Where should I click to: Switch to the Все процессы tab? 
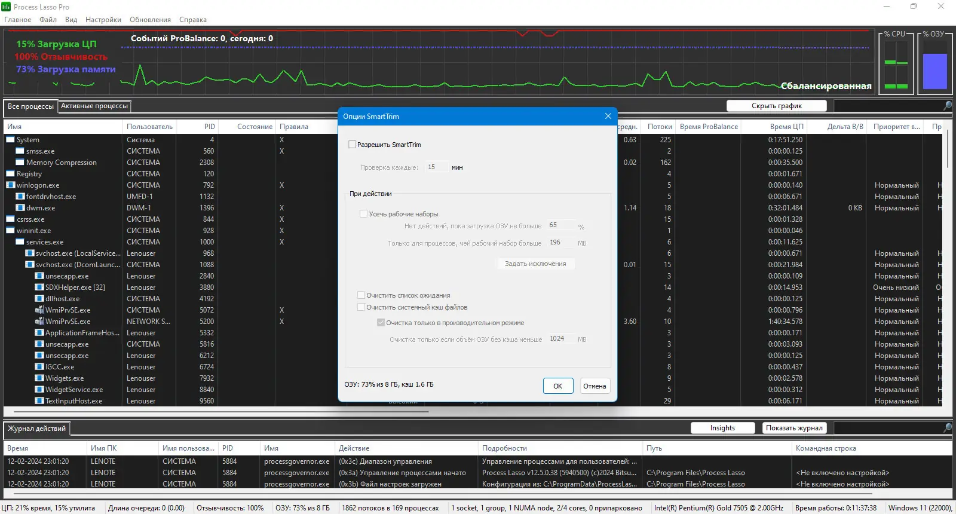click(30, 106)
